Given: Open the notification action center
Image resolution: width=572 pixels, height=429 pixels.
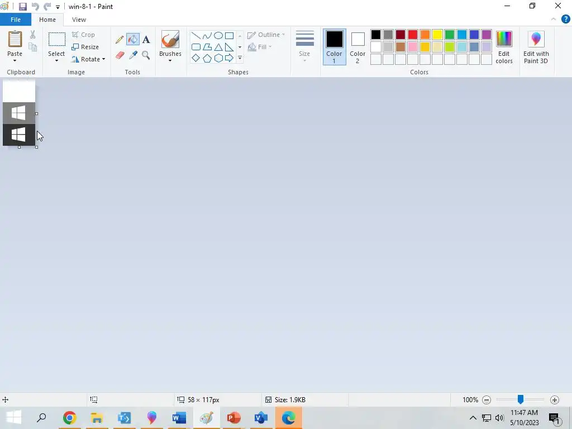Looking at the screenshot, I should click(x=555, y=418).
